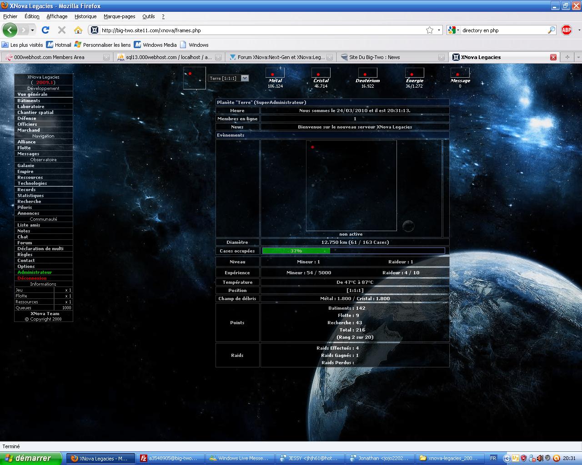
Task: Open the Officiers sidebar link
Action: [27, 124]
